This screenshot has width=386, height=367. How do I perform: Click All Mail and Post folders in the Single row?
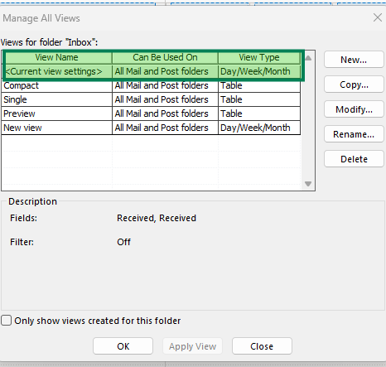pos(165,99)
